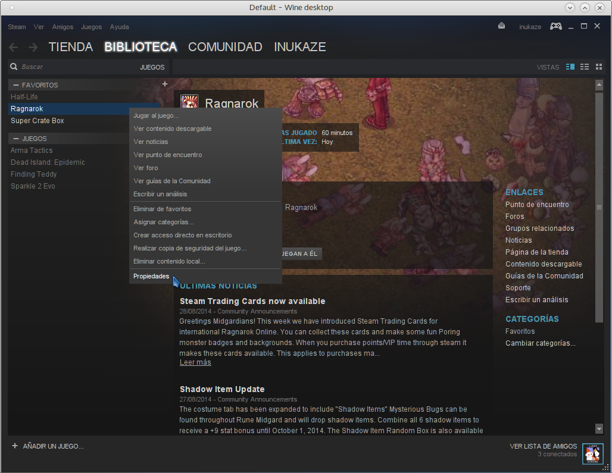Choose Eliminar contenido local
The width and height of the screenshot is (612, 473).
205,261
